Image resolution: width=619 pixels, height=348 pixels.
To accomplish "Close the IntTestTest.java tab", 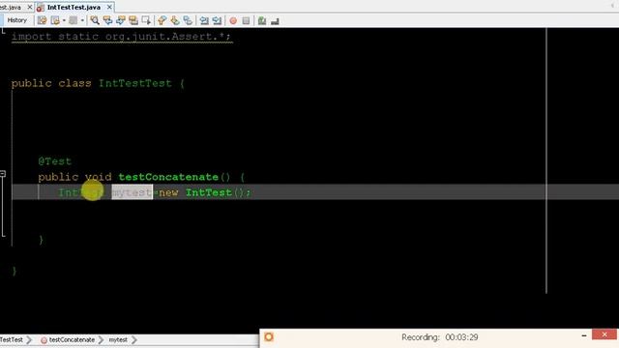I will coord(109,7).
